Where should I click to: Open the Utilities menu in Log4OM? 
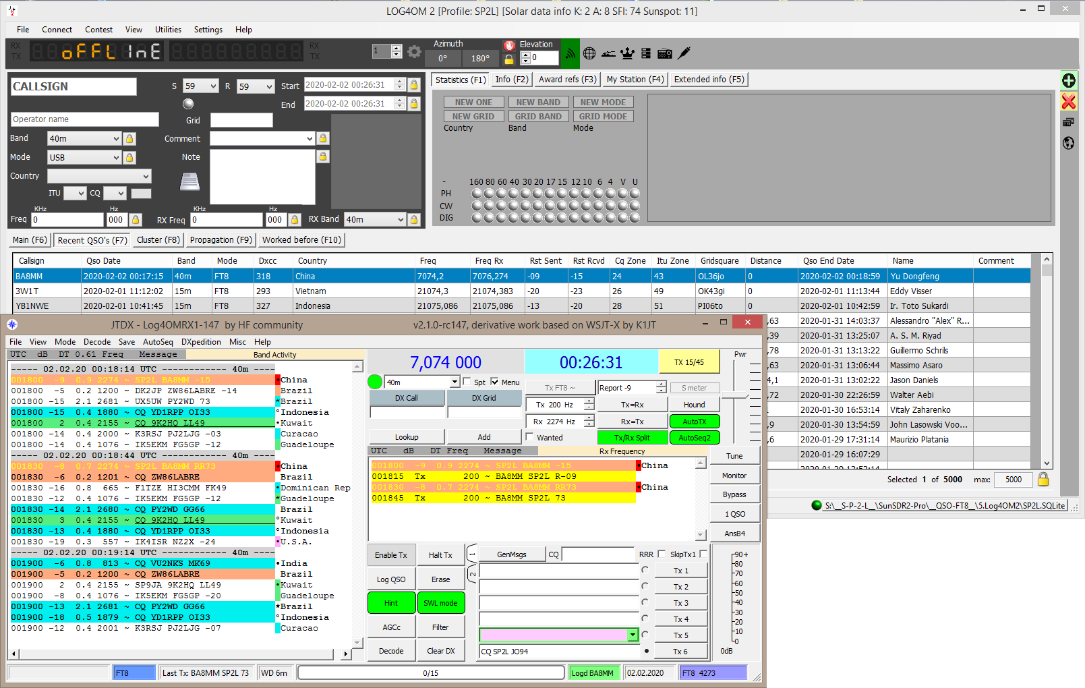(x=168, y=30)
